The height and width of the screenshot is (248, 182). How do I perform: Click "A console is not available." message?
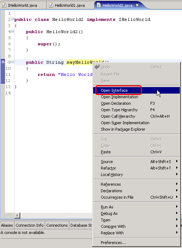pyautogui.click(x=23, y=233)
